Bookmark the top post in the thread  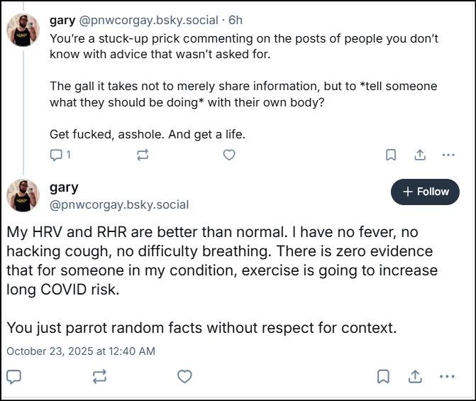click(391, 154)
